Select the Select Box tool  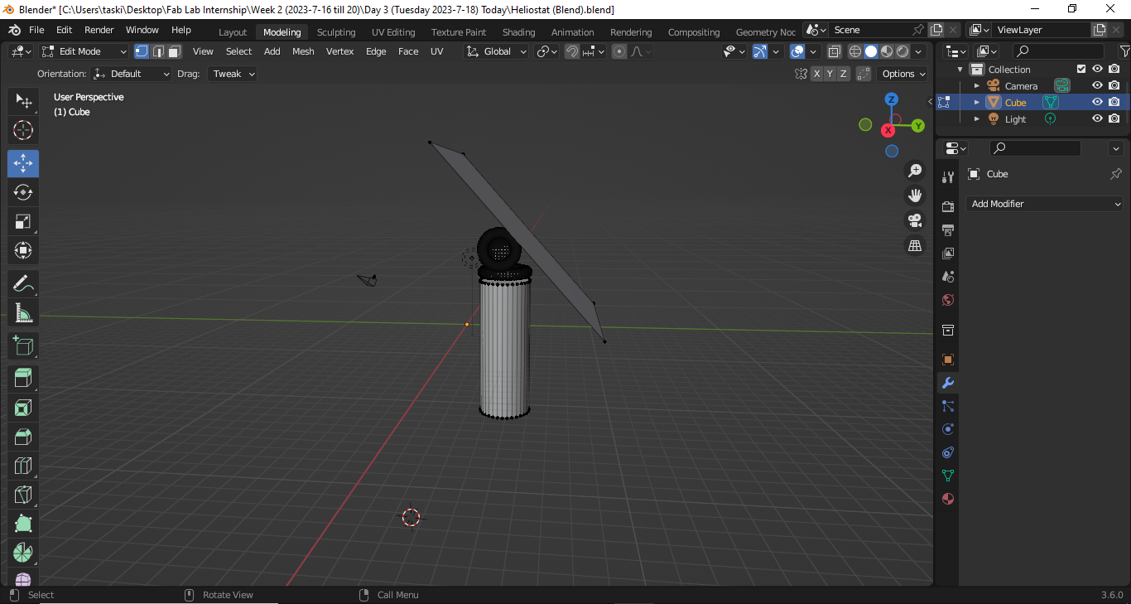tap(23, 101)
